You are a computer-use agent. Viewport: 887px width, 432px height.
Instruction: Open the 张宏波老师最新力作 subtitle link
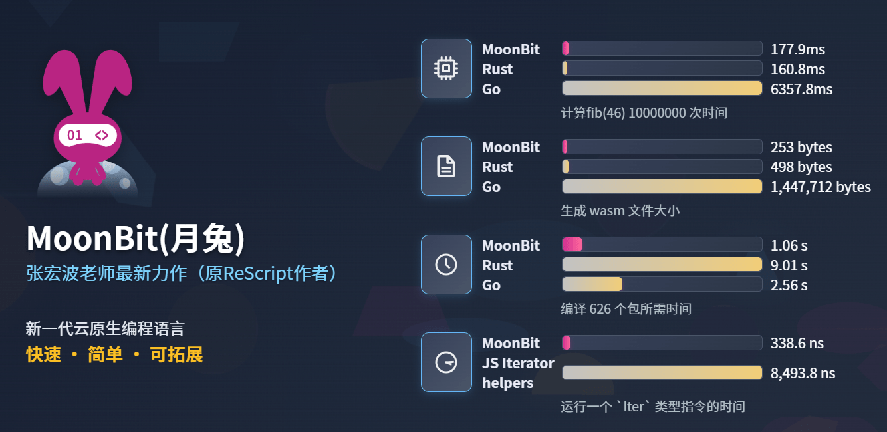point(182,274)
